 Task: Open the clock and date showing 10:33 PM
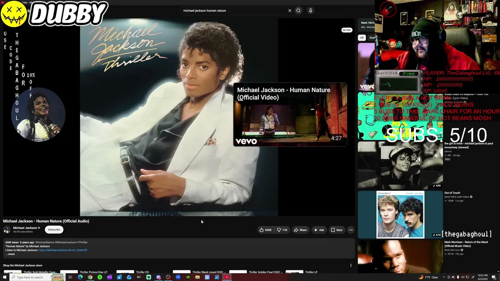pos(483,277)
